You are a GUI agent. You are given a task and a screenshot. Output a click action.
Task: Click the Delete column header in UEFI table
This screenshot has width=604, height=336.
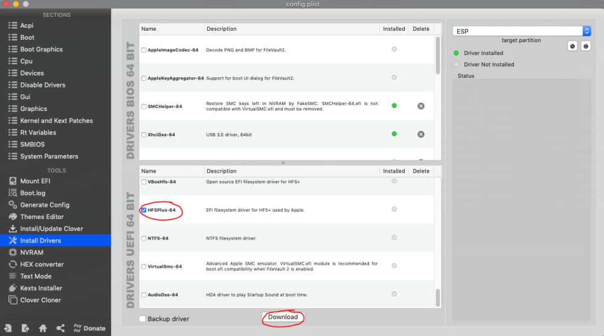(421, 171)
